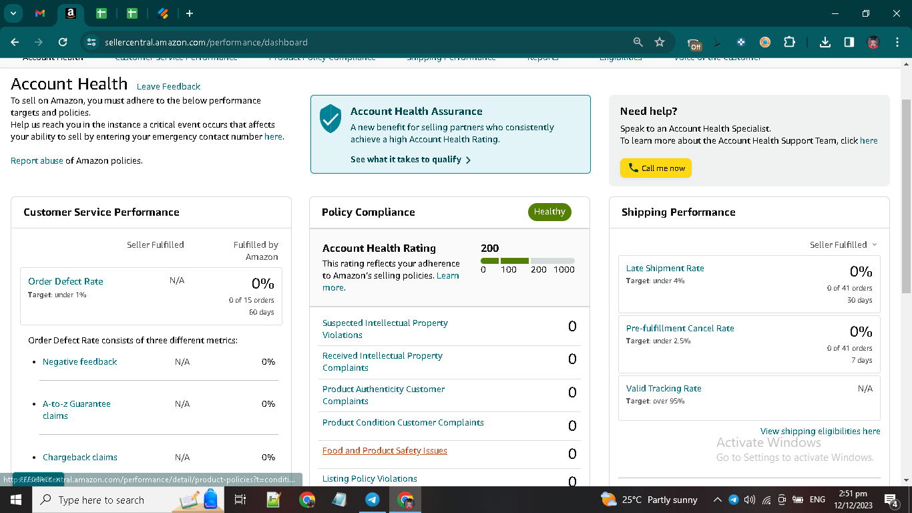Open Listing Policy Violations
This screenshot has height=513, width=912.
370,478
